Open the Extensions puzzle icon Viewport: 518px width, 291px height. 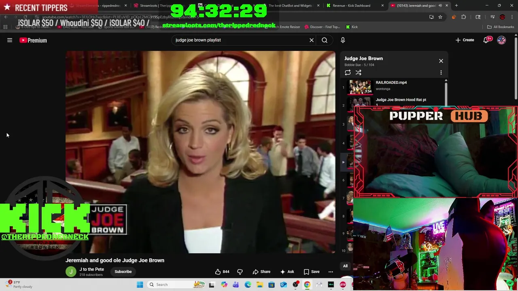[463, 17]
